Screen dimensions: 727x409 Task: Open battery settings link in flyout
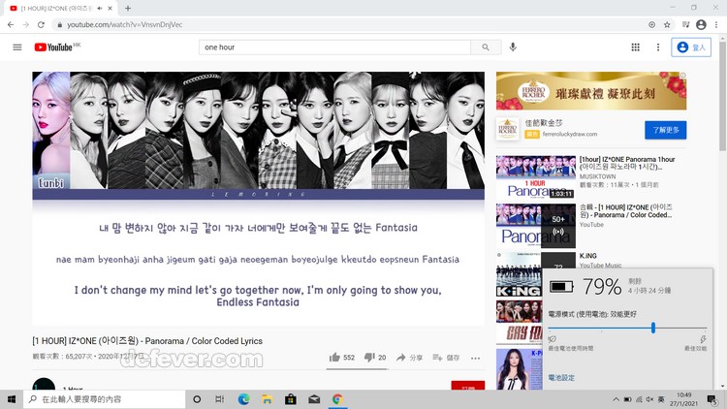point(561,378)
